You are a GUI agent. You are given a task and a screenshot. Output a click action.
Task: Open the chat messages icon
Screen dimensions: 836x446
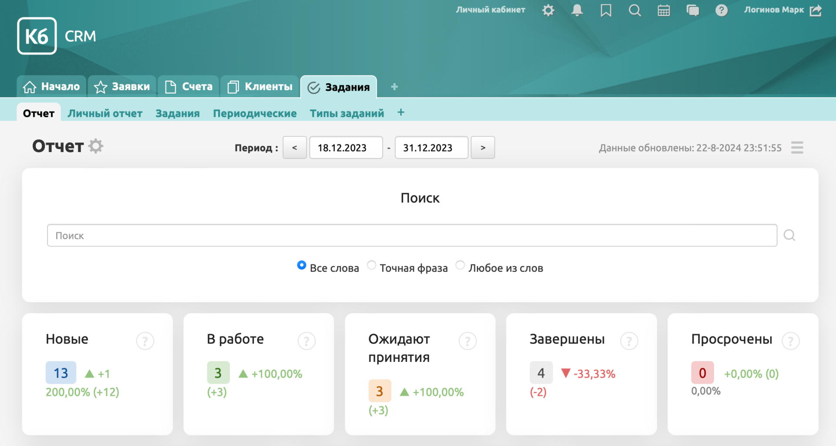pos(692,10)
